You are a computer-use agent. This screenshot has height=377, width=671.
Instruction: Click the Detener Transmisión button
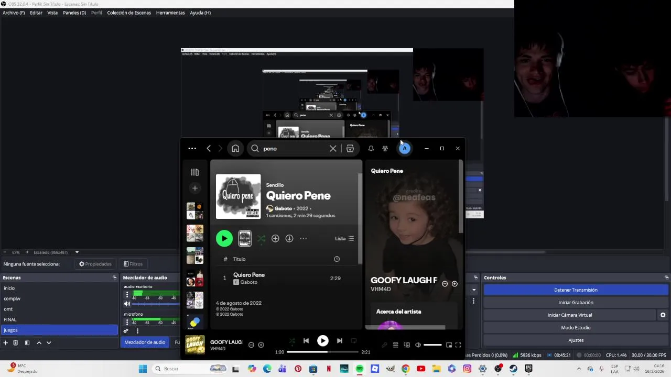pyautogui.click(x=576, y=290)
